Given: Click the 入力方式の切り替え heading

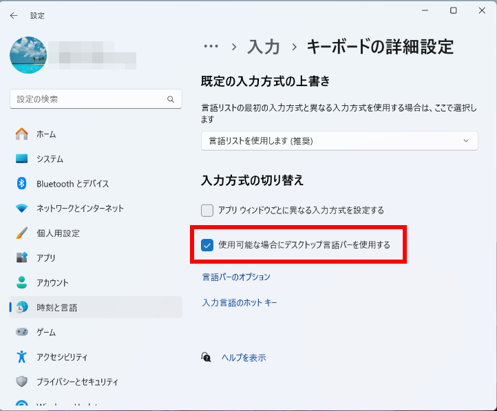Looking at the screenshot, I should coord(253,180).
